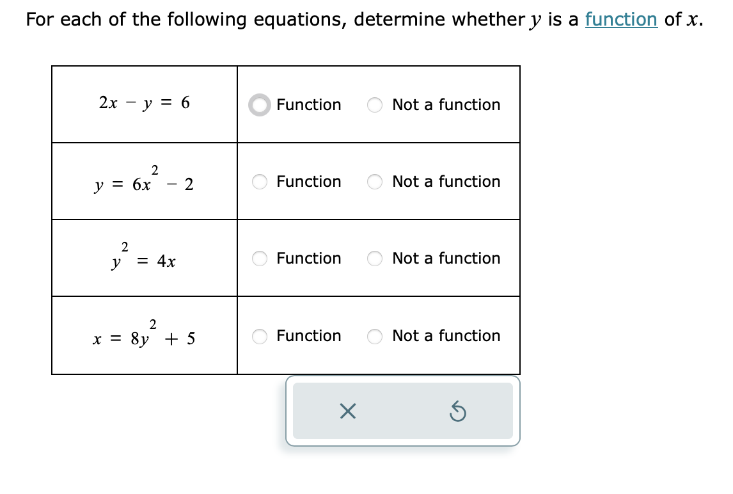Select Function for y² = 4x
Viewport: 733px width, 494px height.
259,259
